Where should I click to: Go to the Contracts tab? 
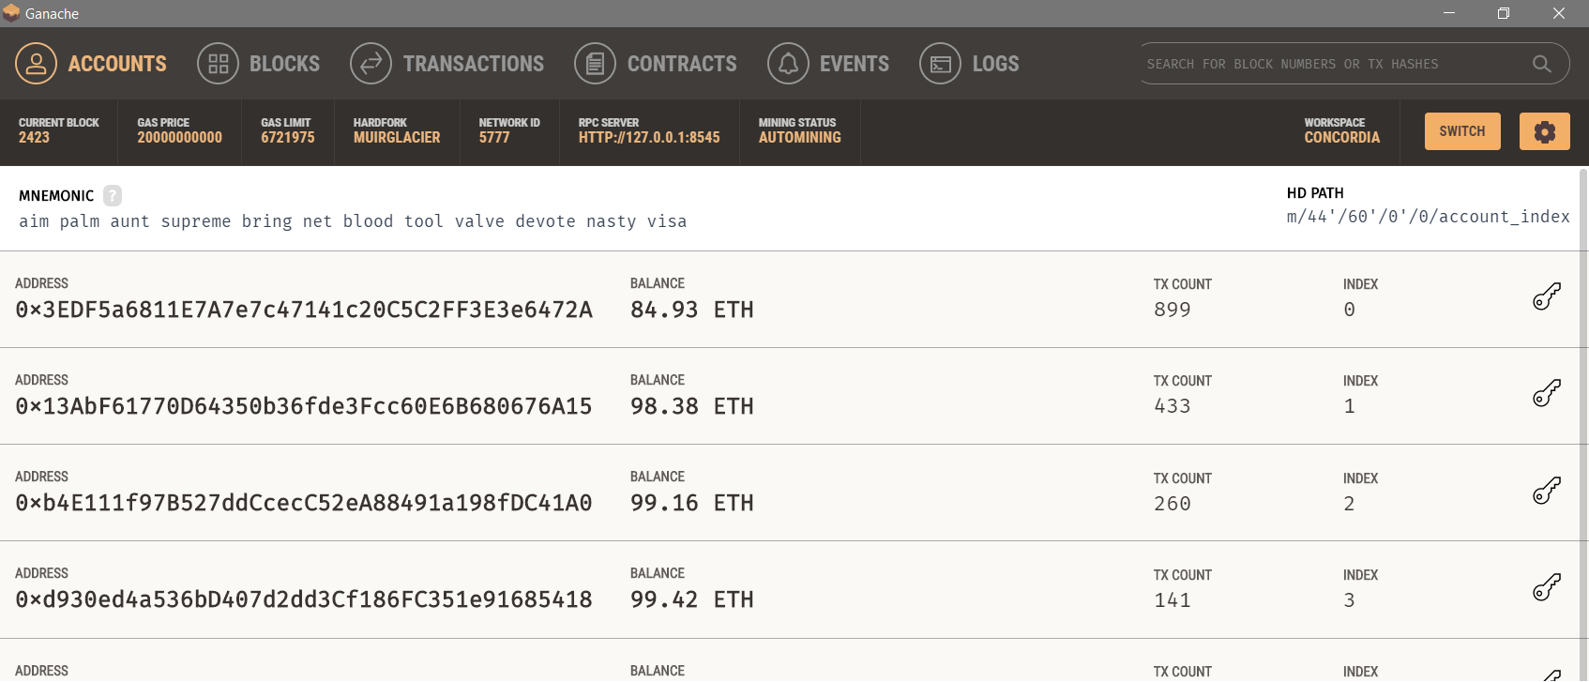[x=681, y=64]
